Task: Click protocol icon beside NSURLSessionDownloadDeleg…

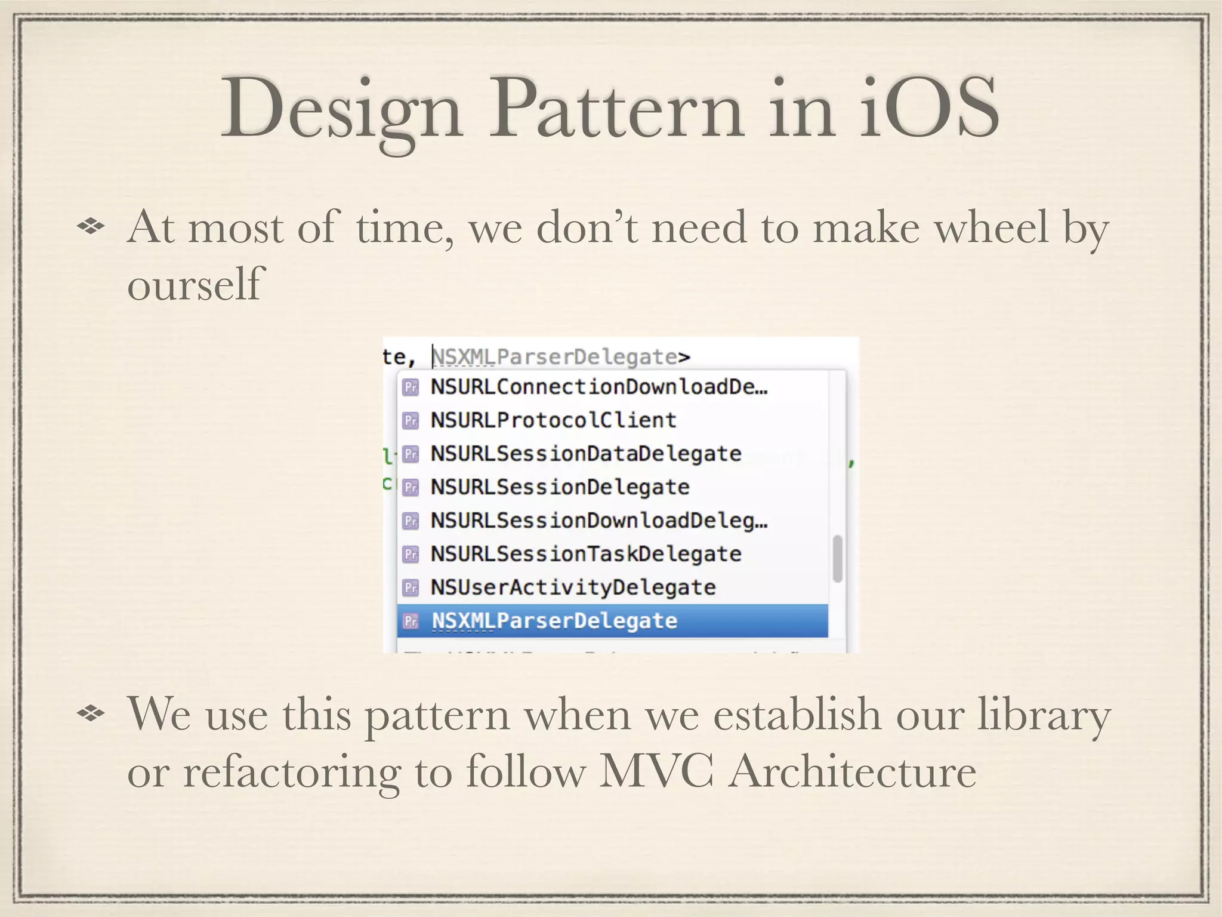Action: point(411,521)
